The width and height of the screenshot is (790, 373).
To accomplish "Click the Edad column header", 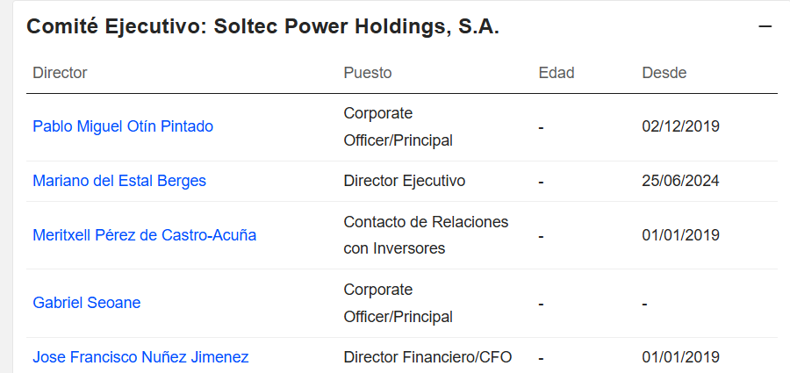I will point(557,73).
